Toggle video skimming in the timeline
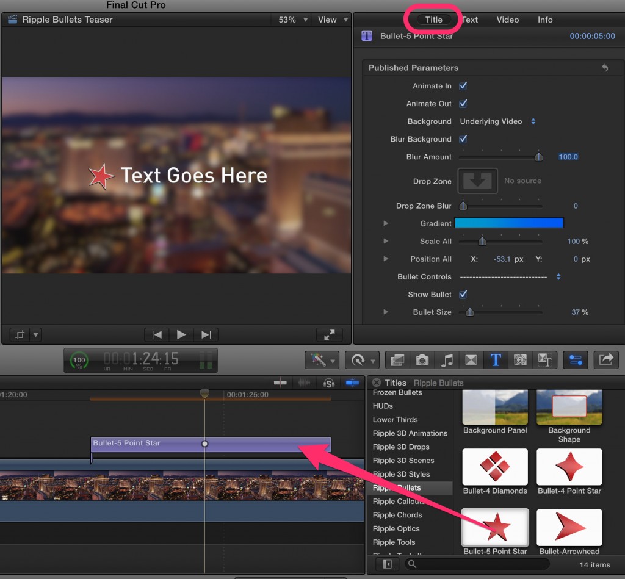625x579 pixels. [x=280, y=383]
